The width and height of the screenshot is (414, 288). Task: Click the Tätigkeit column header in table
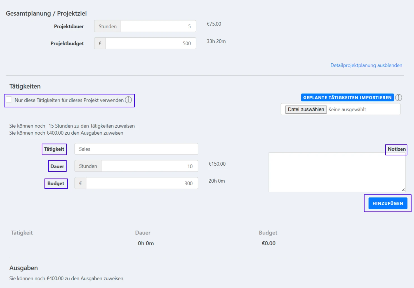(x=22, y=233)
